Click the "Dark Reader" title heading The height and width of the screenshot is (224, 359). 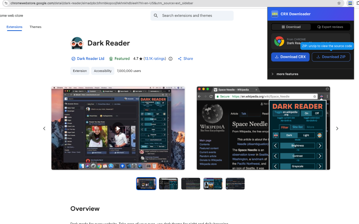(109, 43)
